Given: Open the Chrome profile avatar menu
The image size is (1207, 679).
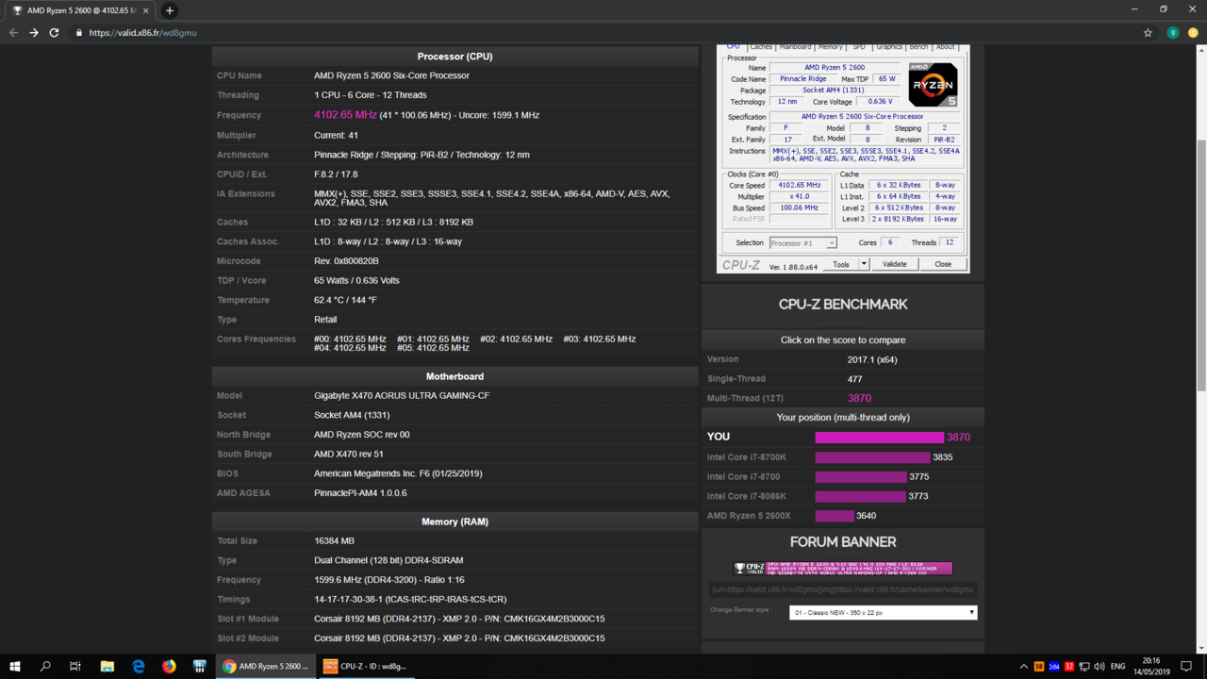Looking at the screenshot, I should [x=1173, y=32].
